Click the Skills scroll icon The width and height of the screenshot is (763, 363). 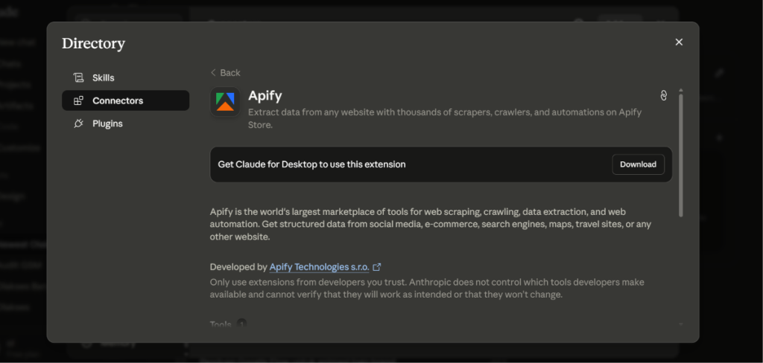pos(78,78)
